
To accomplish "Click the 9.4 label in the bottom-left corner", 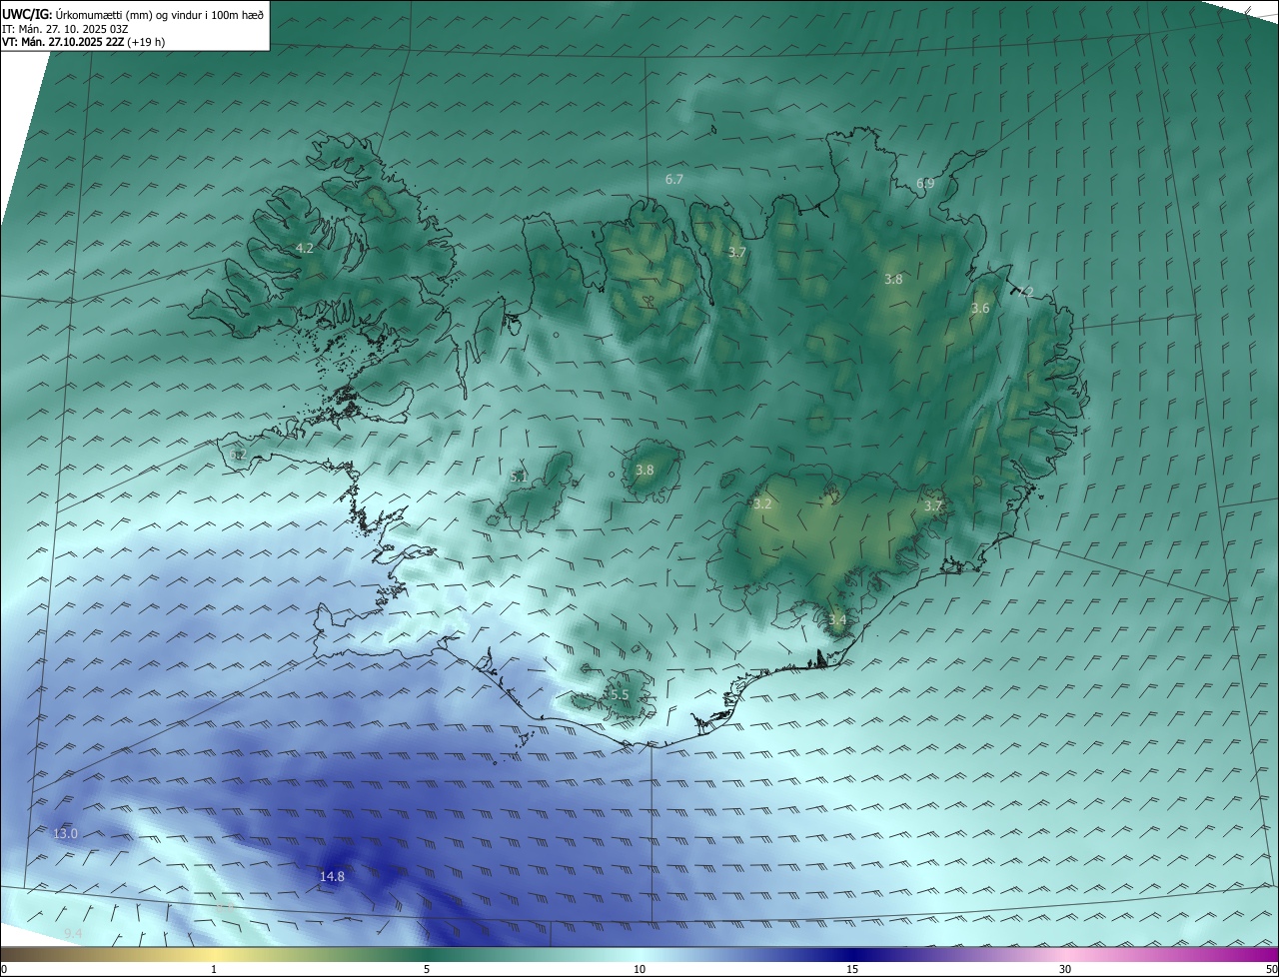I will pos(73,933).
